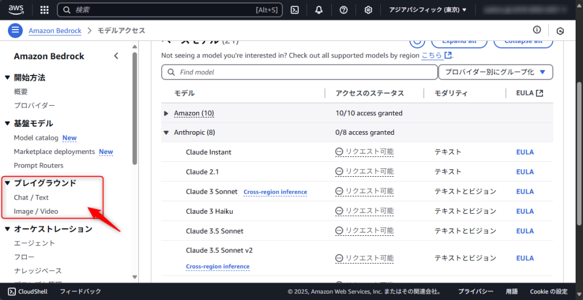Open Marketplace deployments in the sidebar
Screen dimensions: 583x300
(54, 152)
